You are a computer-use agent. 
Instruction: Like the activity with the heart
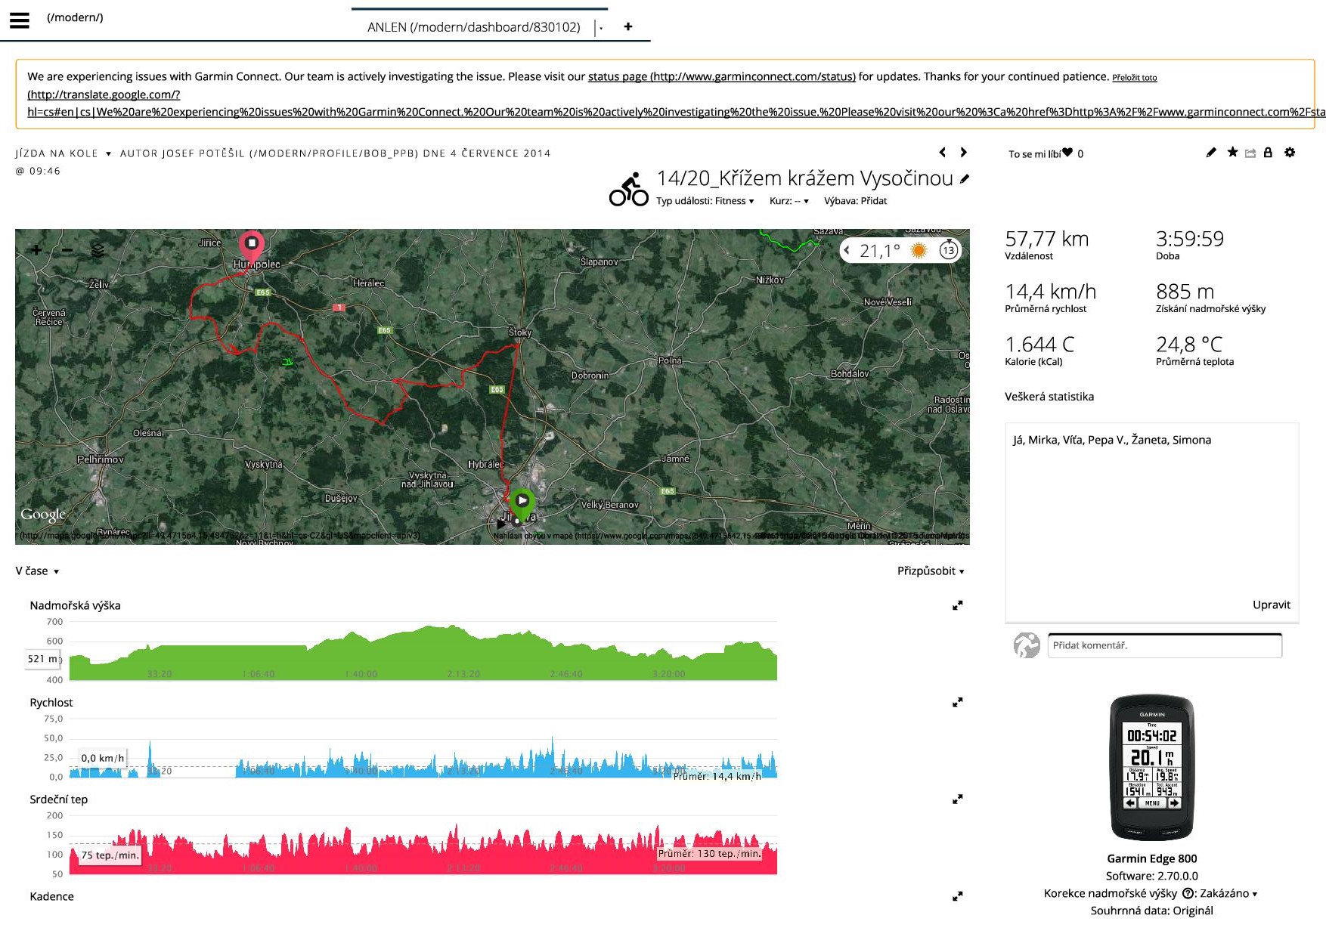(x=1067, y=153)
